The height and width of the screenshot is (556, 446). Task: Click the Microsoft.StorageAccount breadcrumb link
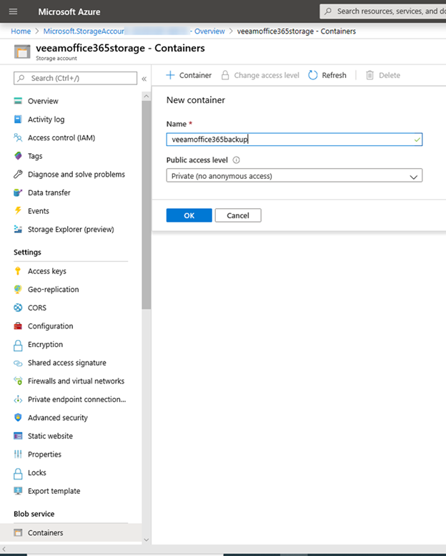pos(84,31)
